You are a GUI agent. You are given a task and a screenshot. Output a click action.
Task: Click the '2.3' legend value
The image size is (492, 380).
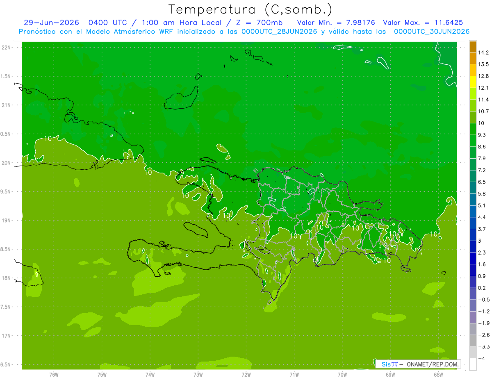(x=482, y=253)
